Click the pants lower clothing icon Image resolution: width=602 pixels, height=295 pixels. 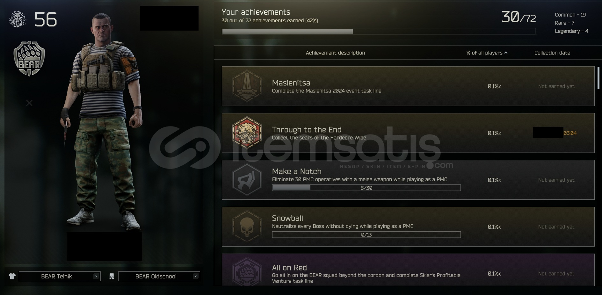point(112,276)
